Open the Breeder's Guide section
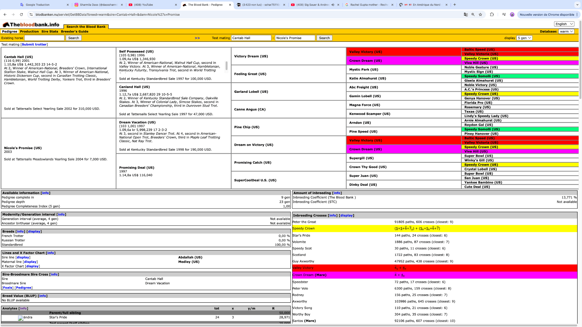582x327 pixels. [x=74, y=31]
